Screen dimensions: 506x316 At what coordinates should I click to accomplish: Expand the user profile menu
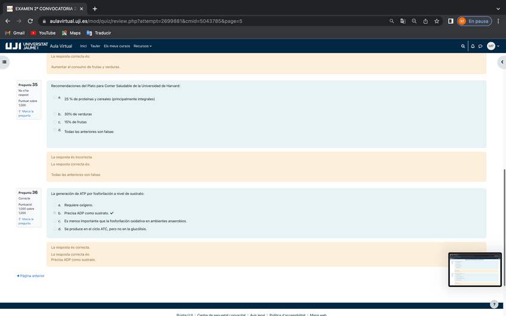[493, 46]
